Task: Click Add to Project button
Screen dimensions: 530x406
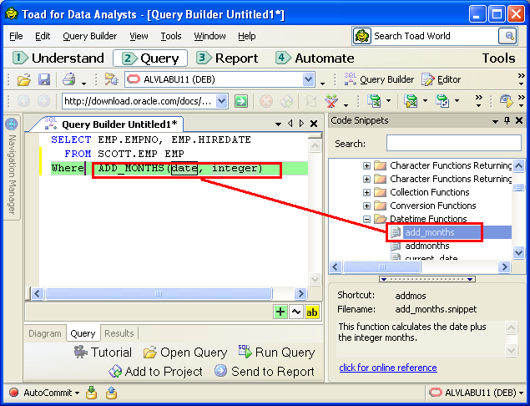Action: [x=155, y=372]
